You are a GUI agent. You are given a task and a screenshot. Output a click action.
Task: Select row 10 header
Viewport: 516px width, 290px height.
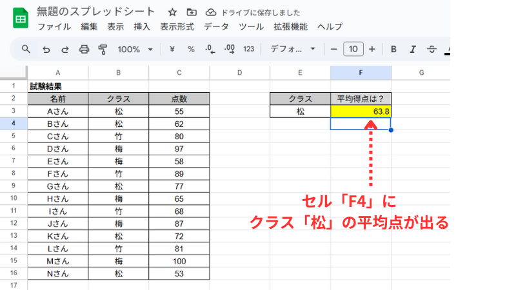pos(14,198)
